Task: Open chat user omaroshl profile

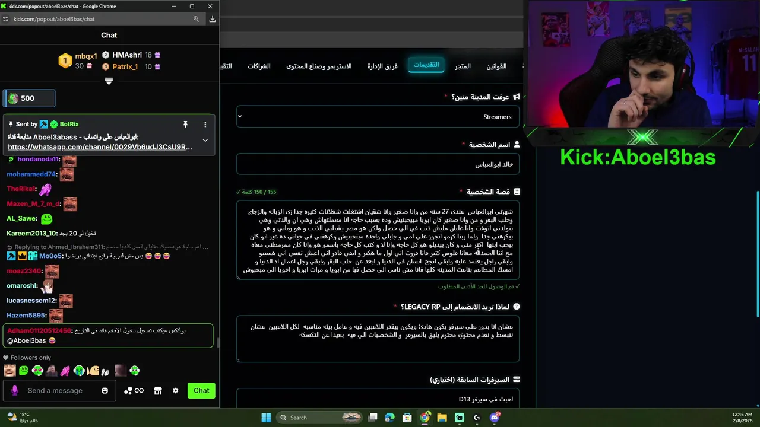Action: pyautogui.click(x=22, y=286)
